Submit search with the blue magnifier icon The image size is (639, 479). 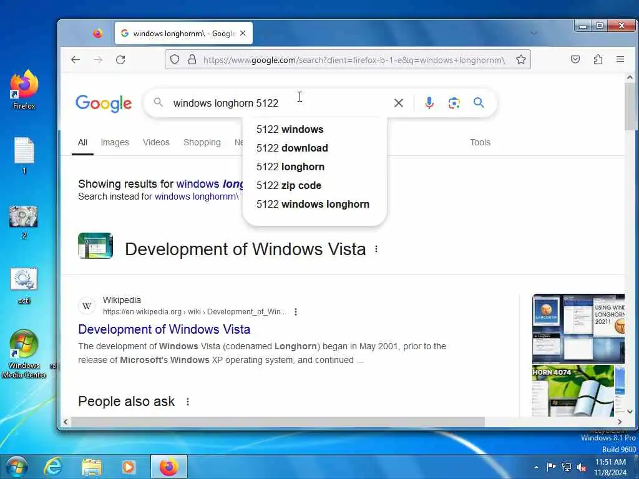click(479, 103)
